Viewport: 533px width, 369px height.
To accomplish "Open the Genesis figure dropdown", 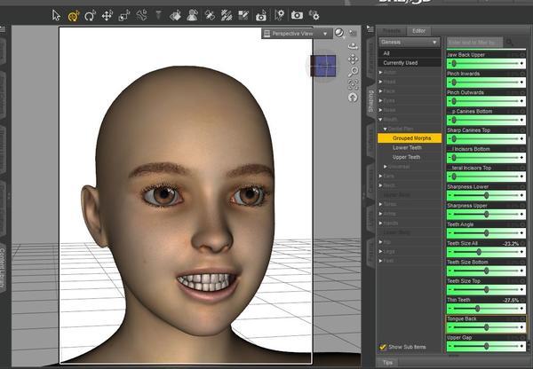I will (409, 42).
